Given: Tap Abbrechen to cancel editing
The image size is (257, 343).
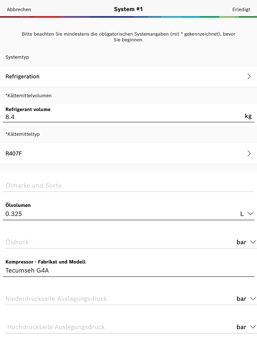Looking at the screenshot, I should 19,10.
